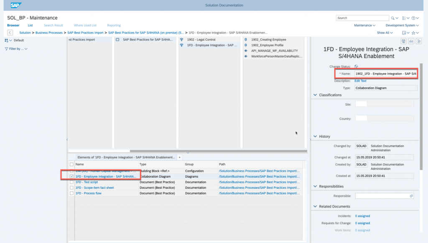Open the 1FD - Process flow link
The image size is (428, 243).
click(89, 193)
